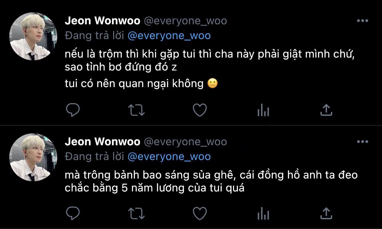
Task: Open more options on first tweet
Action: [x=362, y=21]
